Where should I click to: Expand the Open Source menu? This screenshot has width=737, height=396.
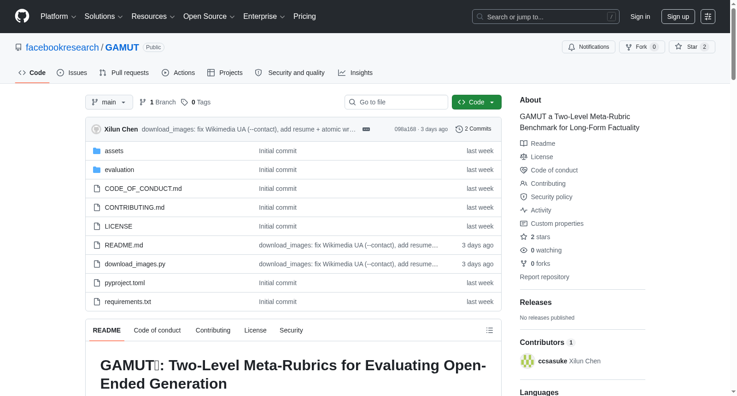209,17
